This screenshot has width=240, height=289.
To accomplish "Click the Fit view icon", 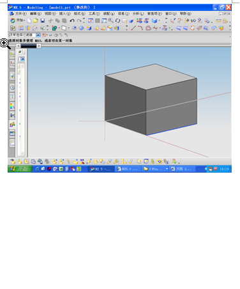I will [91, 20].
